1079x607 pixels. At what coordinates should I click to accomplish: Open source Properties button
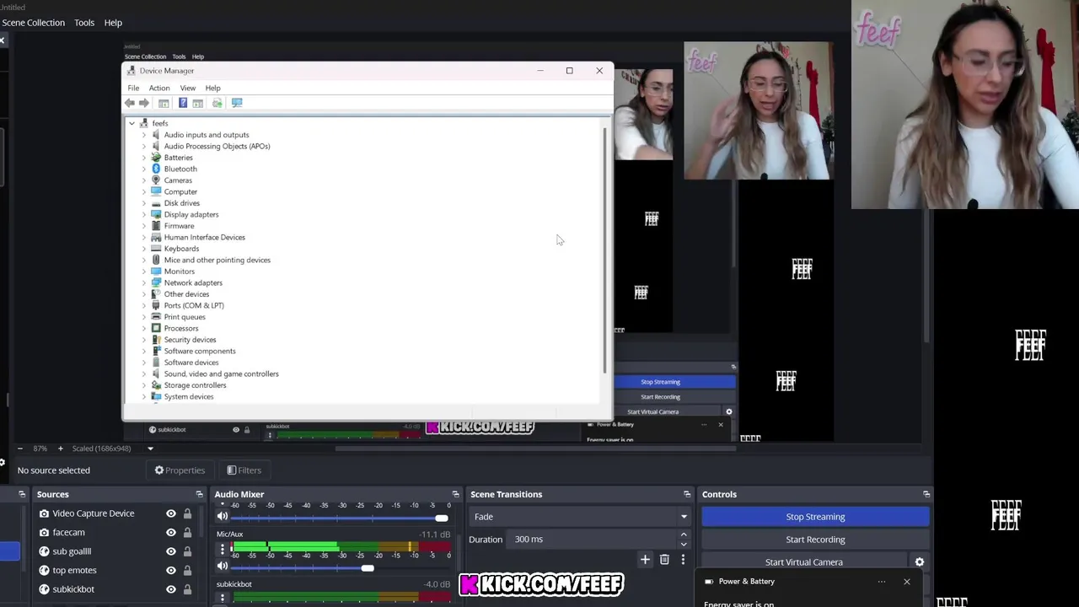pyautogui.click(x=180, y=470)
